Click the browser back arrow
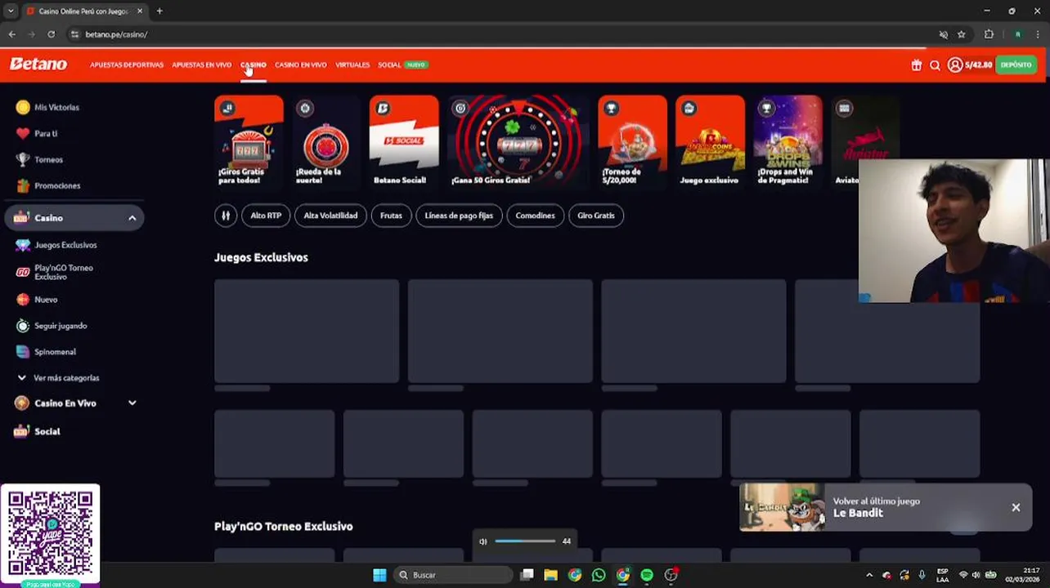The image size is (1050, 588). (12, 34)
